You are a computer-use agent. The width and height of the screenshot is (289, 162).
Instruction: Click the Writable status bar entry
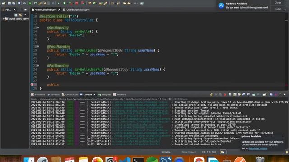[x=166, y=152]
